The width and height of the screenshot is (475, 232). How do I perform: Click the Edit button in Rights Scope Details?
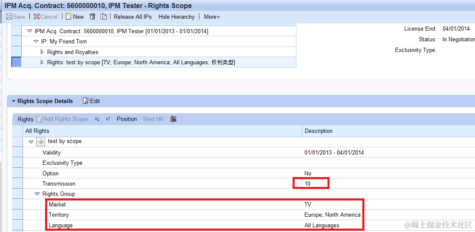coord(91,101)
